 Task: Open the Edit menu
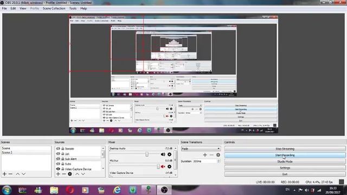pyautogui.click(x=13, y=9)
